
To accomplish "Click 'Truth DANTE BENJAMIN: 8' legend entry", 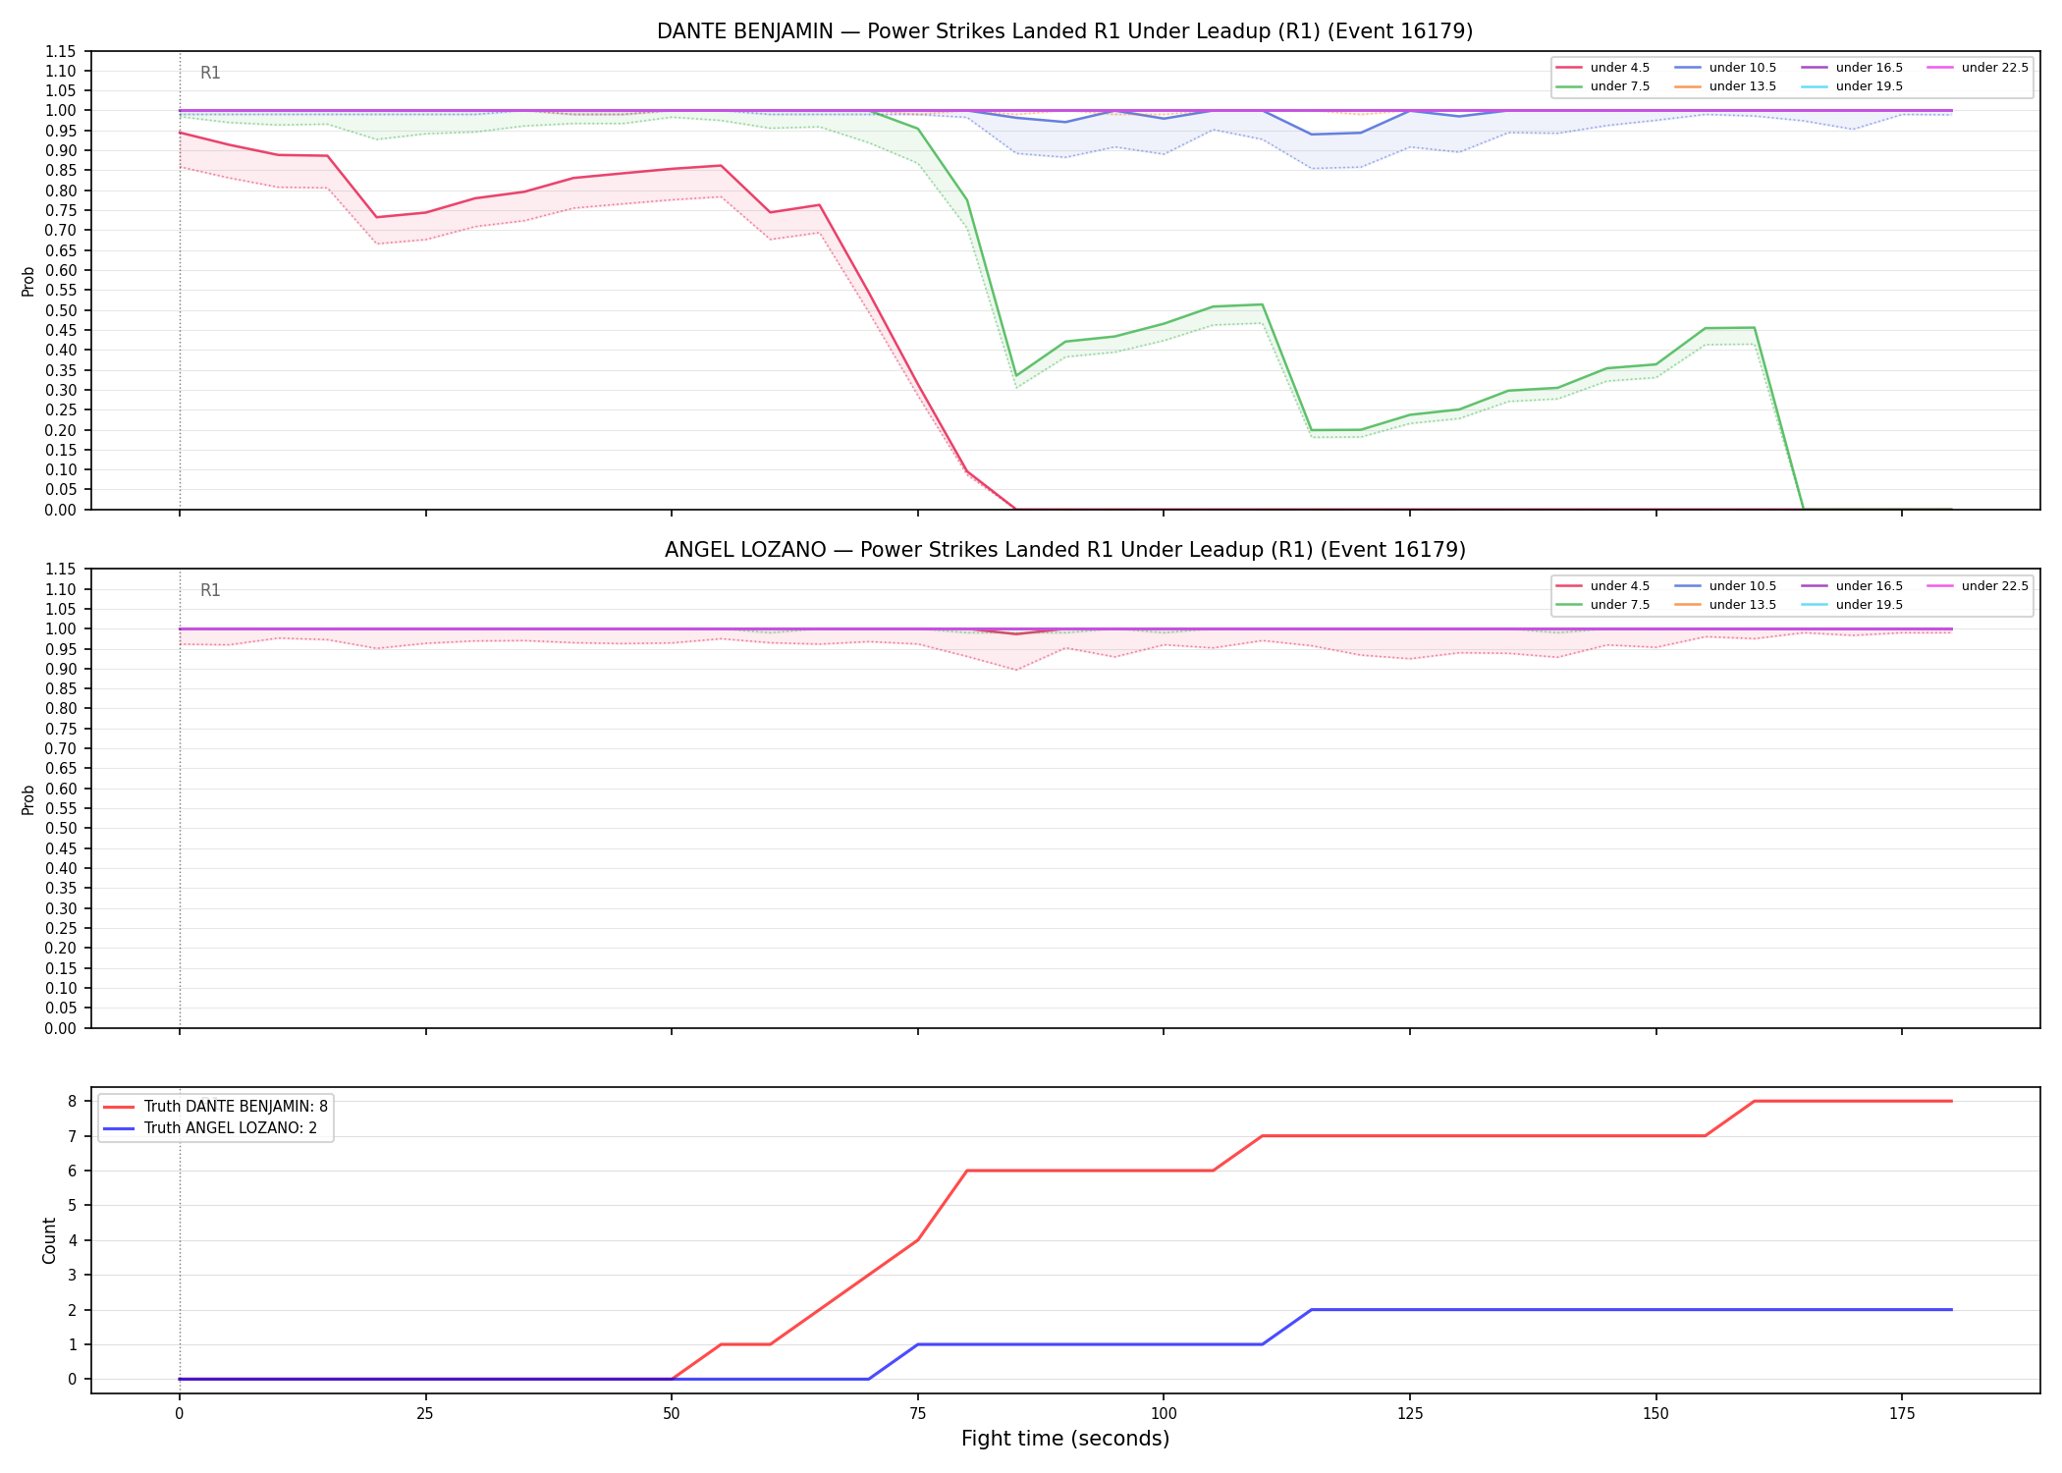I will point(216,1107).
